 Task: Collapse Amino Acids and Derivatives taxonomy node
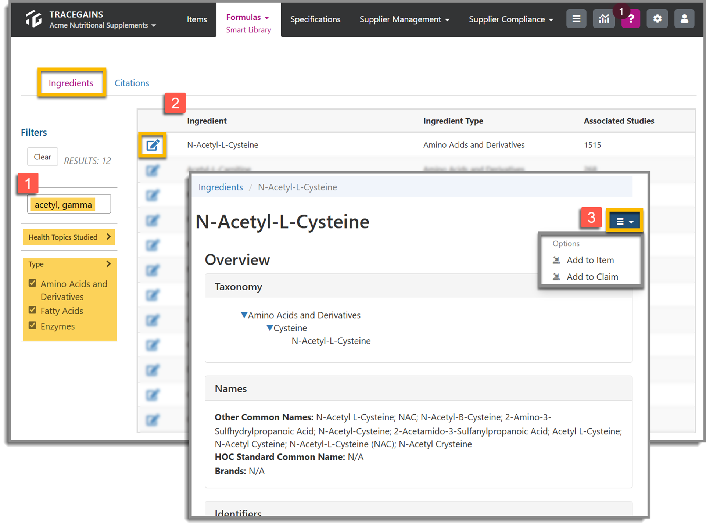[244, 315]
